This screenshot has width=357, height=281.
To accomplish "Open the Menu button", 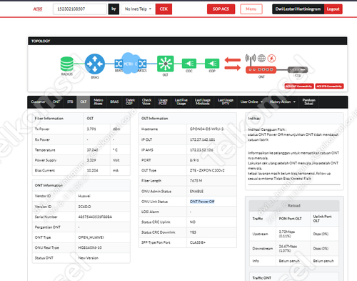I will click(x=251, y=9).
